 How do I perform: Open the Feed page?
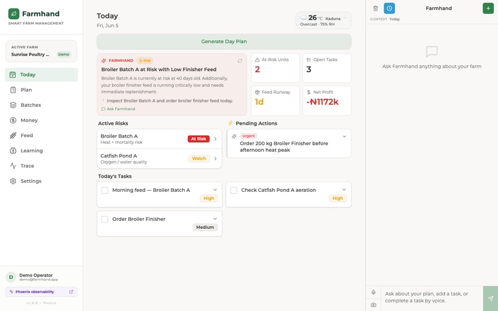tap(41, 136)
